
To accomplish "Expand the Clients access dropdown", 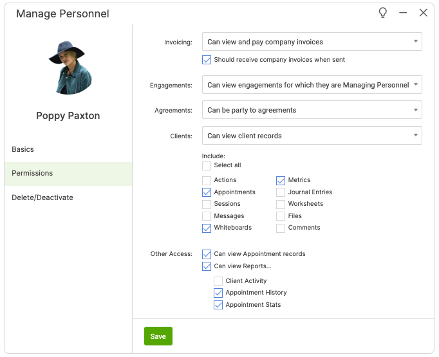I will coord(312,136).
